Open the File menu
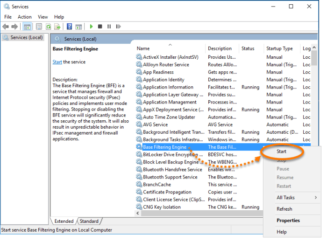Viewport: 327px width, 241px height. tap(8, 17)
